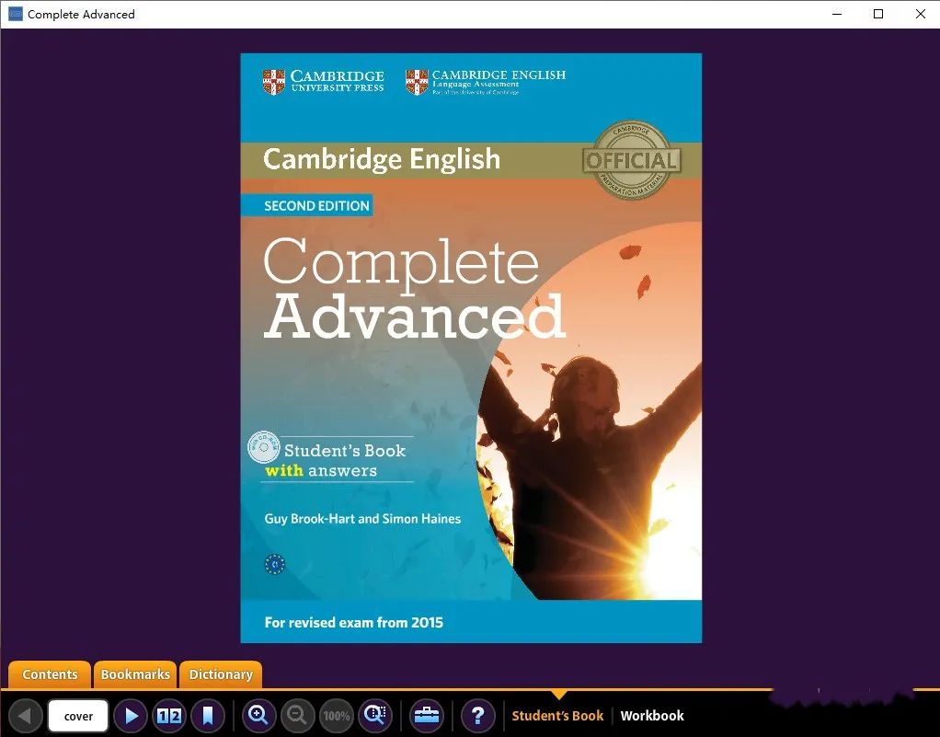Minimize the Complete Advanced window
Screen dimensions: 940x737
[x=837, y=14]
